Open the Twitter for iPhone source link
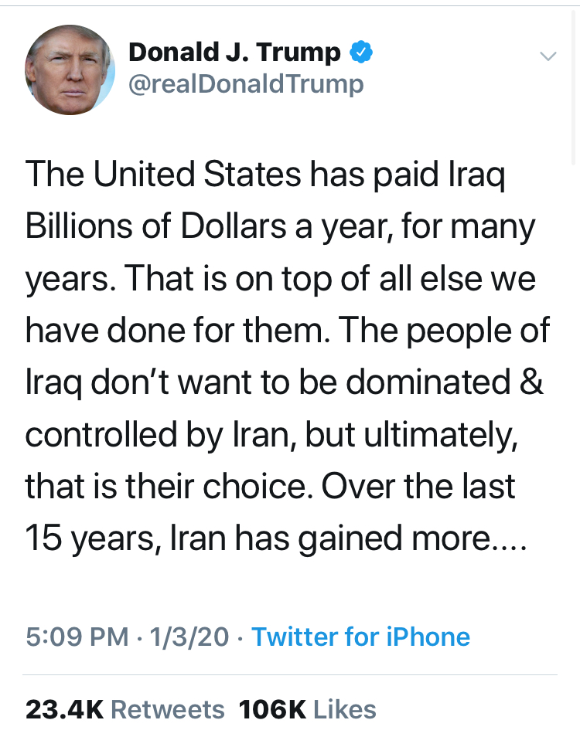Viewport: 580px width, 737px height. tap(361, 637)
